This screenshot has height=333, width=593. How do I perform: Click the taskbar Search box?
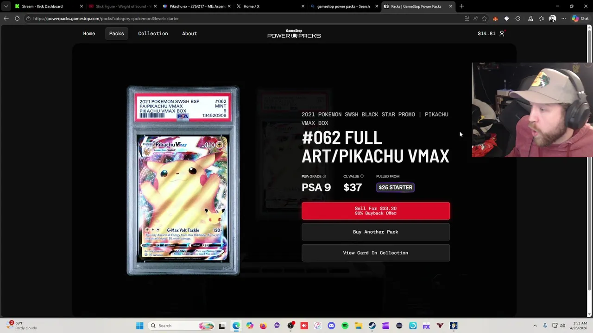[182, 326]
